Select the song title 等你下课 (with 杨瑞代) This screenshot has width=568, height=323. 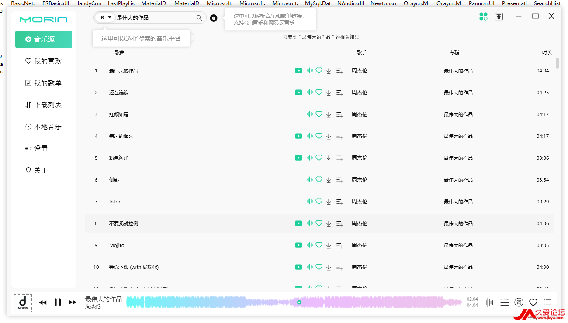(134, 267)
